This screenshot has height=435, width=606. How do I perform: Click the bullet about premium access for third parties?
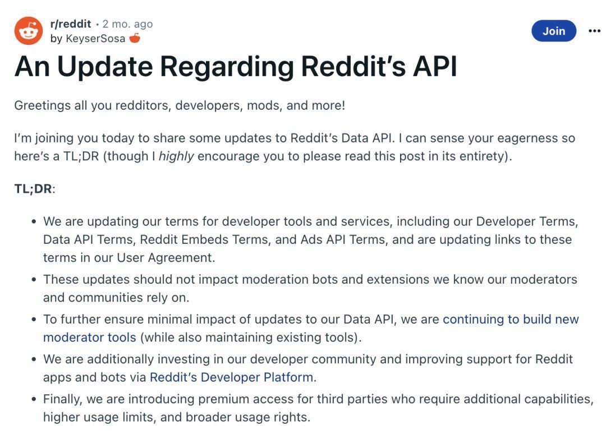(x=318, y=408)
